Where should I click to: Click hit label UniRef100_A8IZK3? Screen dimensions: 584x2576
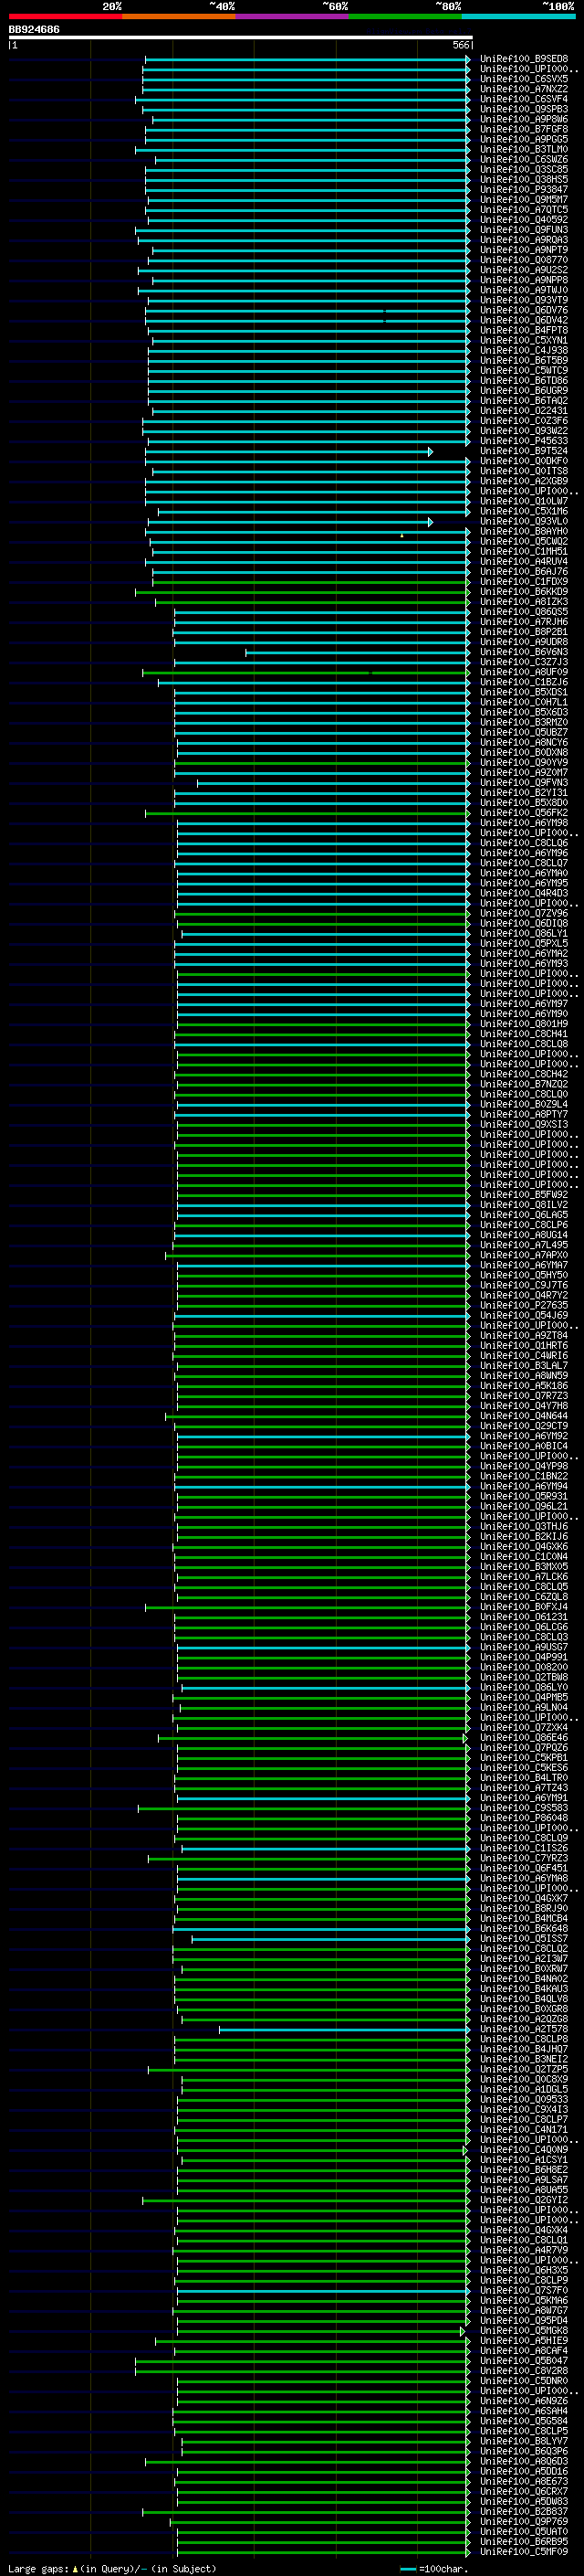(x=524, y=602)
